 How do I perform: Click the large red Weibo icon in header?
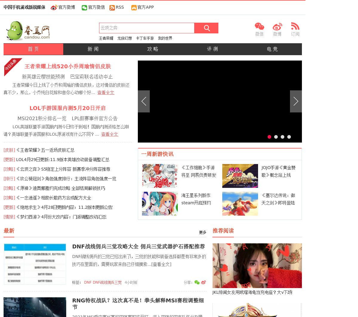[x=277, y=27]
